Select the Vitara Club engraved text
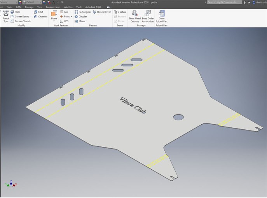 [133, 105]
